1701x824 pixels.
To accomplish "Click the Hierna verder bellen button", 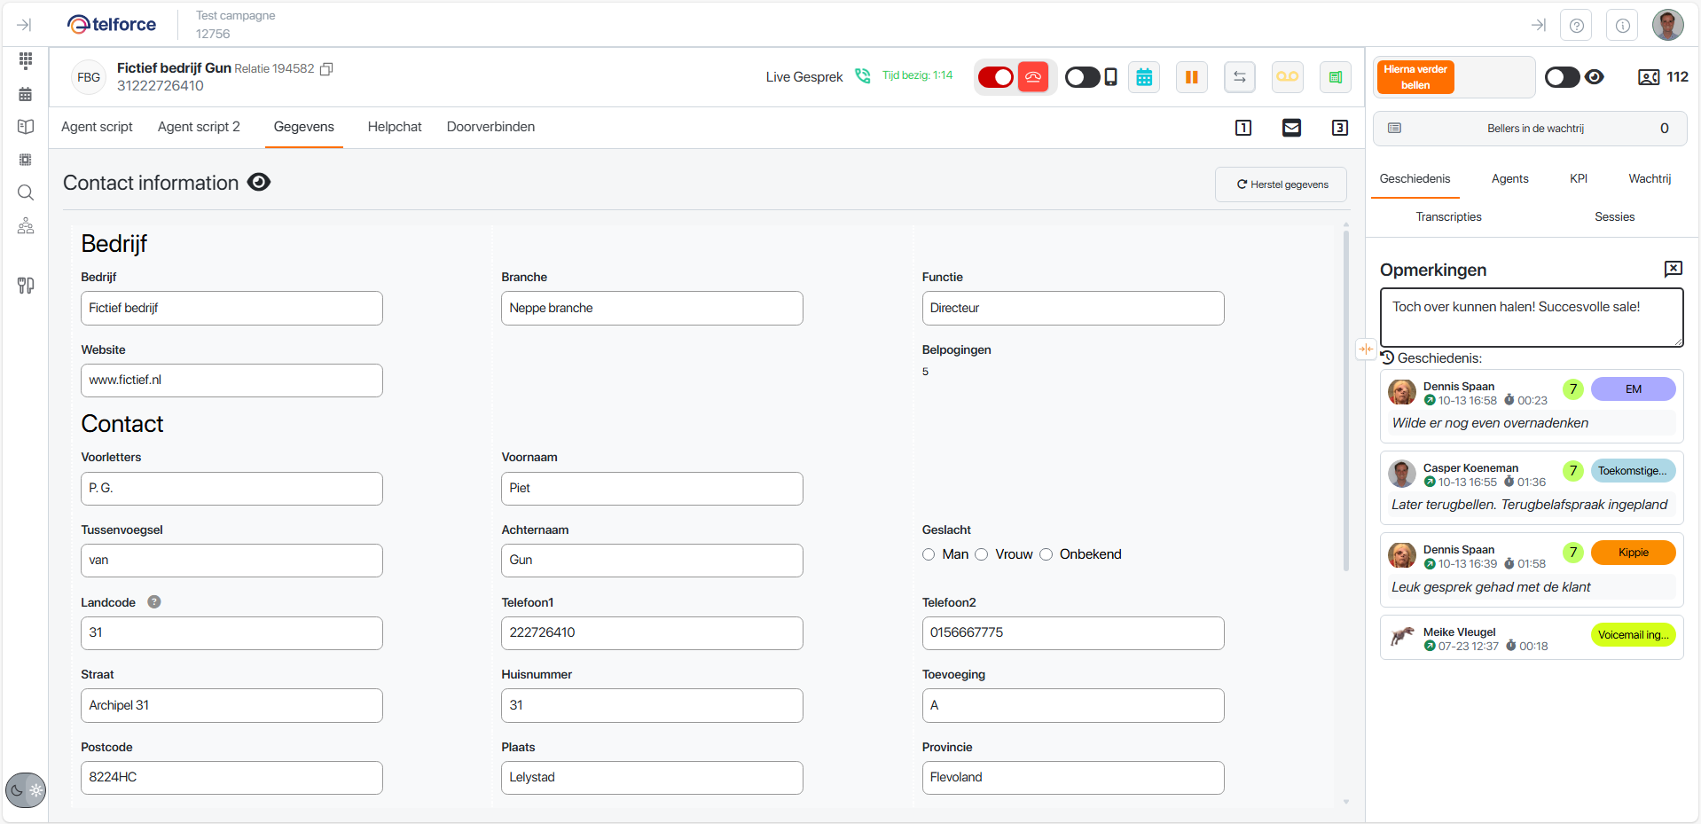I will [x=1413, y=77].
